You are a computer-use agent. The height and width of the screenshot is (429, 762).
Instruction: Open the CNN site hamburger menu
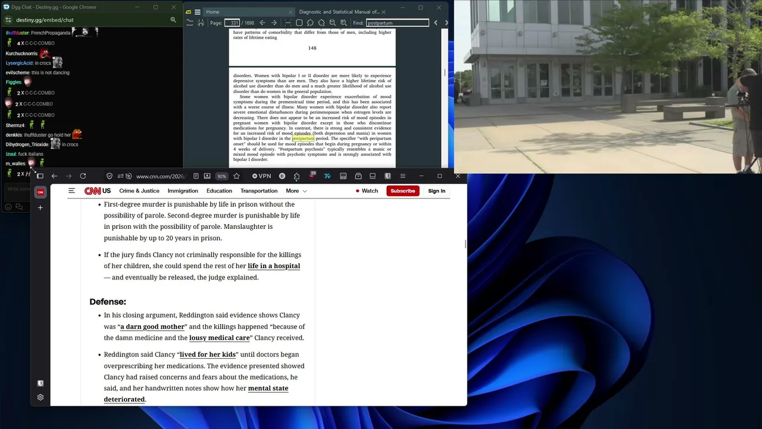(71, 191)
